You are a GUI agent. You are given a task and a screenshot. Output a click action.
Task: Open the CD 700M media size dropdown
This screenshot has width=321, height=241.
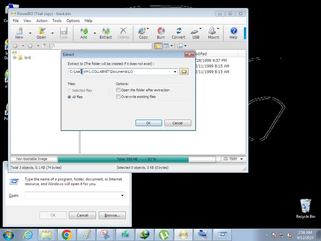[242, 159]
